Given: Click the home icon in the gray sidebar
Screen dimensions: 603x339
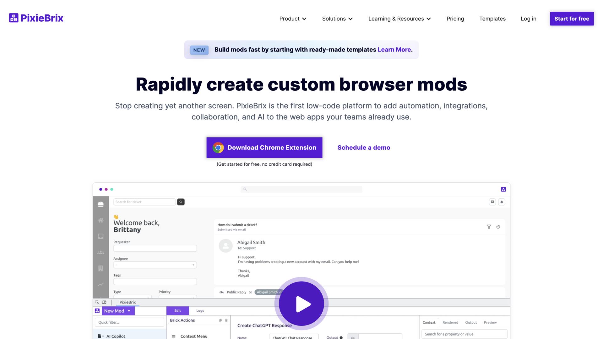Looking at the screenshot, I should click(100, 220).
